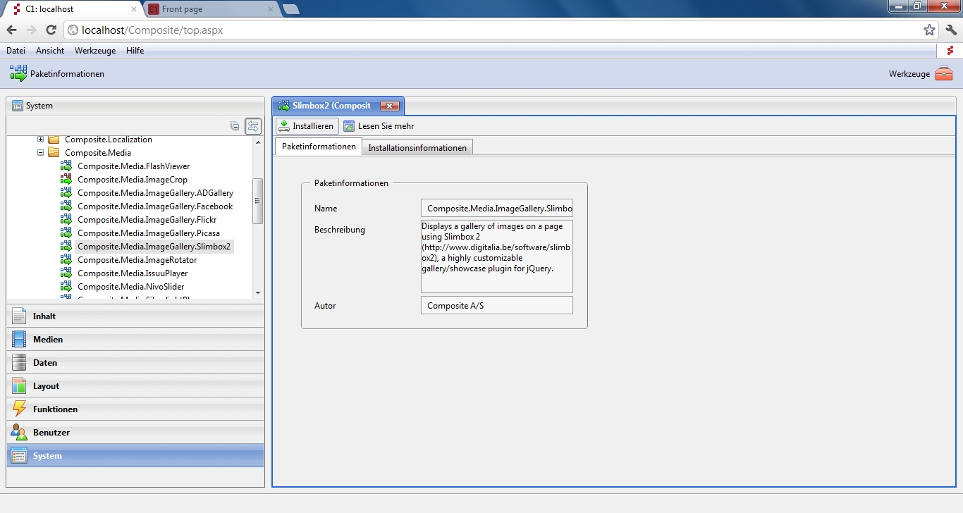
Task: Bookmark page with the star icon
Action: point(929,30)
